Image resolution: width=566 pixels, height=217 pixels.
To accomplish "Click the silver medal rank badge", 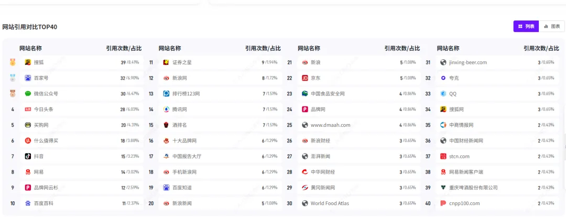I will 13,78.
